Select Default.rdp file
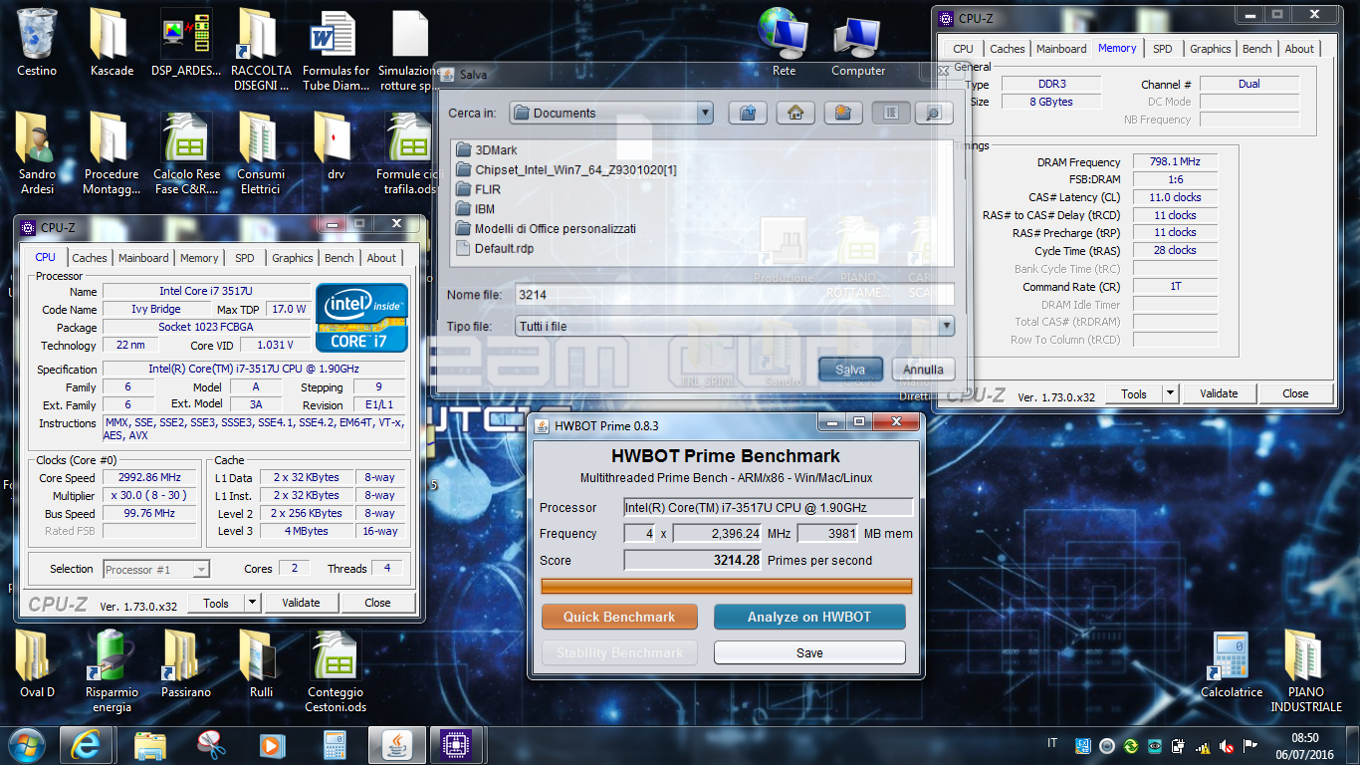This screenshot has width=1360, height=765. coord(495,249)
